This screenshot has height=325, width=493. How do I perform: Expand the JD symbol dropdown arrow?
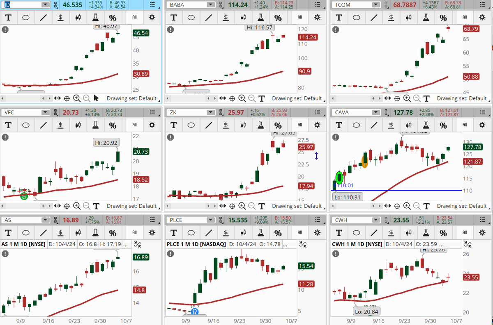pos(46,5)
